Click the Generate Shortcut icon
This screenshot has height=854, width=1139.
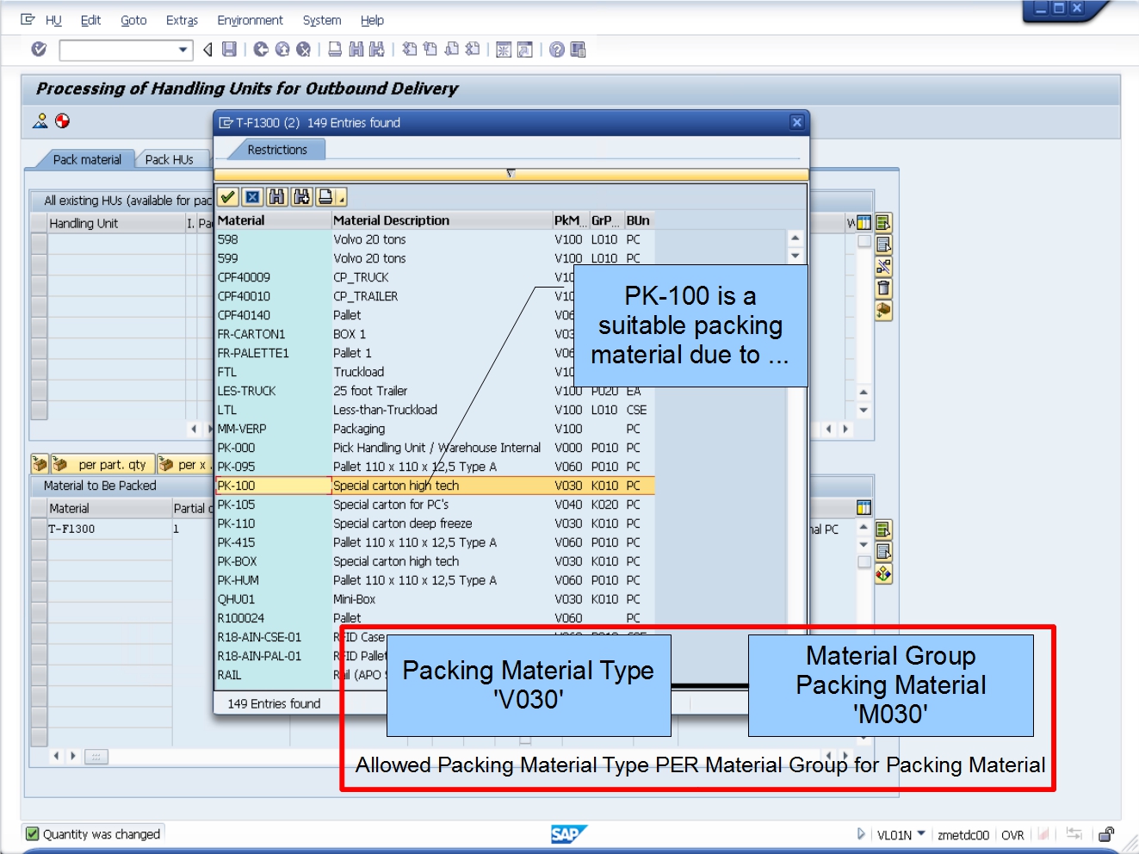[x=525, y=49]
